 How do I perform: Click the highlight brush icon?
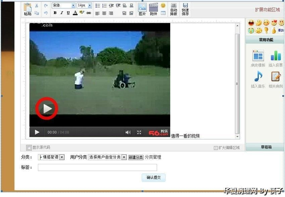click(x=82, y=12)
